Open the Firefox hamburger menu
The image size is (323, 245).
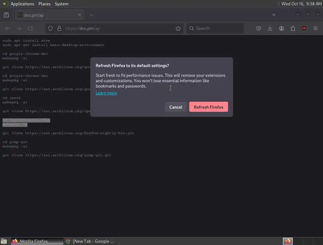tap(315, 28)
